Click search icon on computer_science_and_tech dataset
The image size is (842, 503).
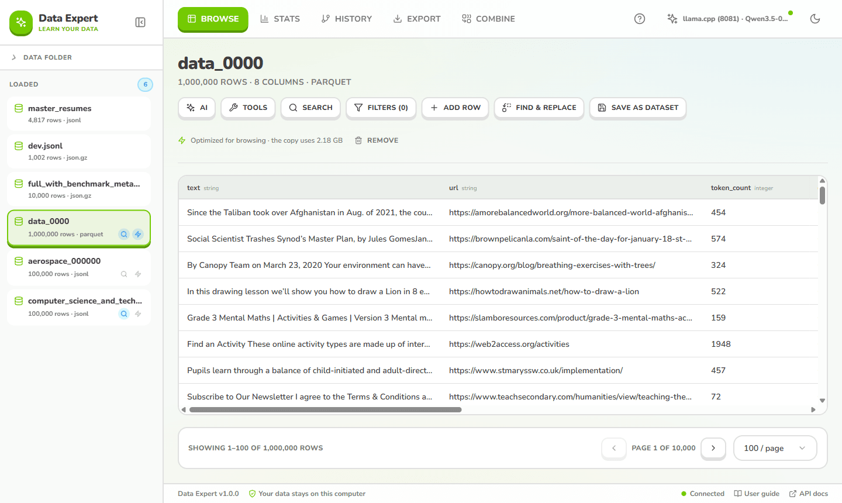click(x=124, y=313)
